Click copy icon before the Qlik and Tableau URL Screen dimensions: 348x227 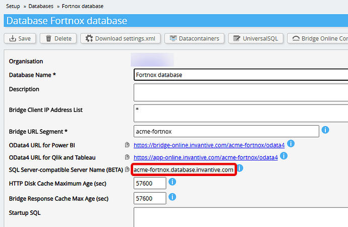127,158
